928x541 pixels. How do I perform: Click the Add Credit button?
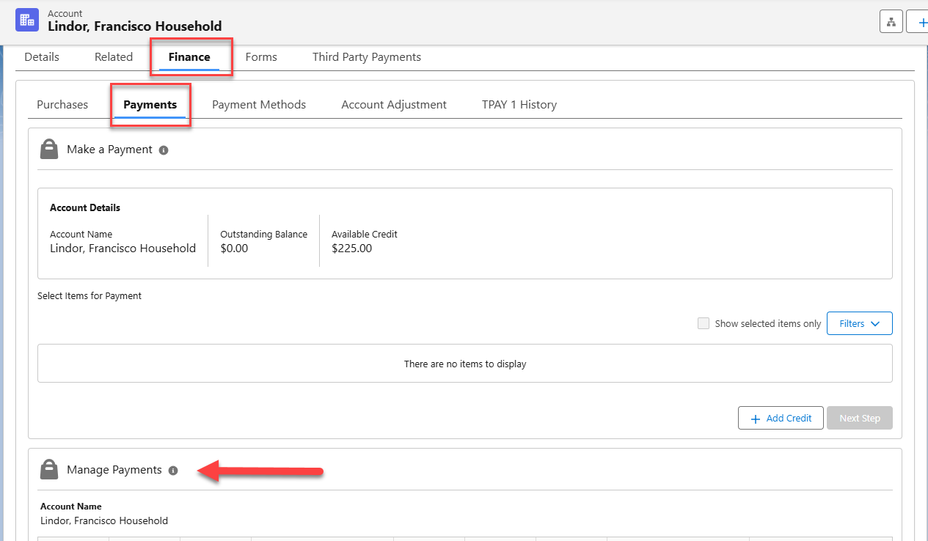pos(781,418)
